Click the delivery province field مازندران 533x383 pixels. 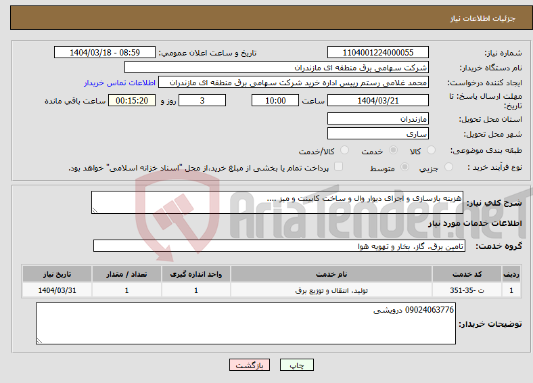click(378, 118)
